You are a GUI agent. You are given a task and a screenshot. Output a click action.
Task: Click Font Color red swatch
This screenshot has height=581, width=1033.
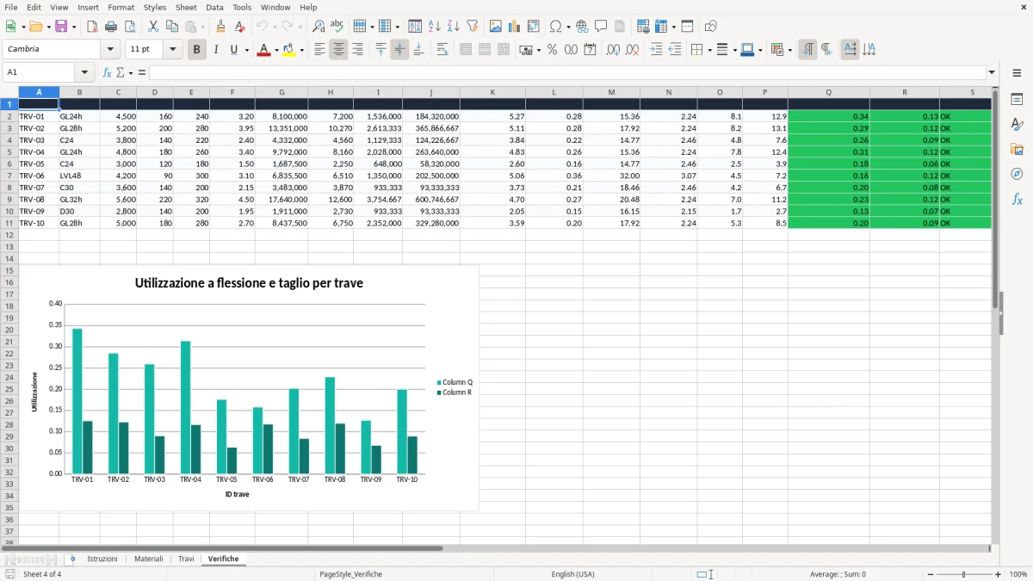(263, 50)
